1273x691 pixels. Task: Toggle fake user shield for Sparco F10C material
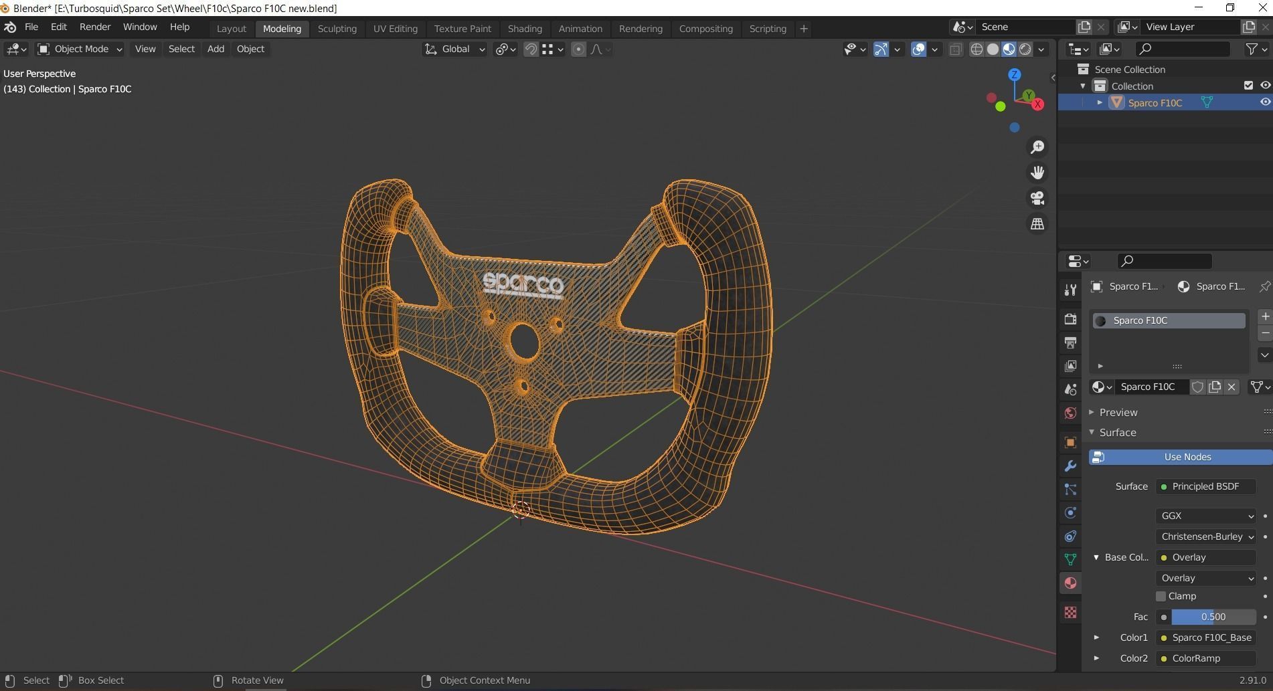tap(1197, 387)
